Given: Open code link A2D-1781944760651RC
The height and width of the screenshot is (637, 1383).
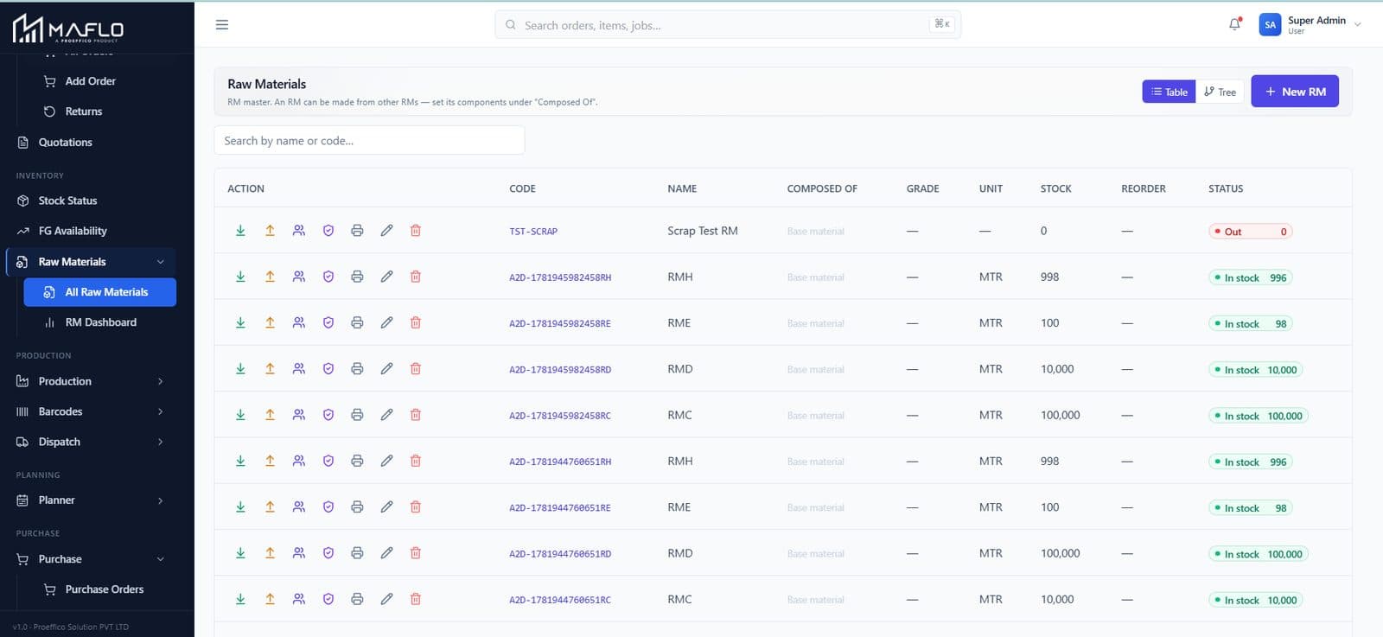Looking at the screenshot, I should (x=560, y=600).
